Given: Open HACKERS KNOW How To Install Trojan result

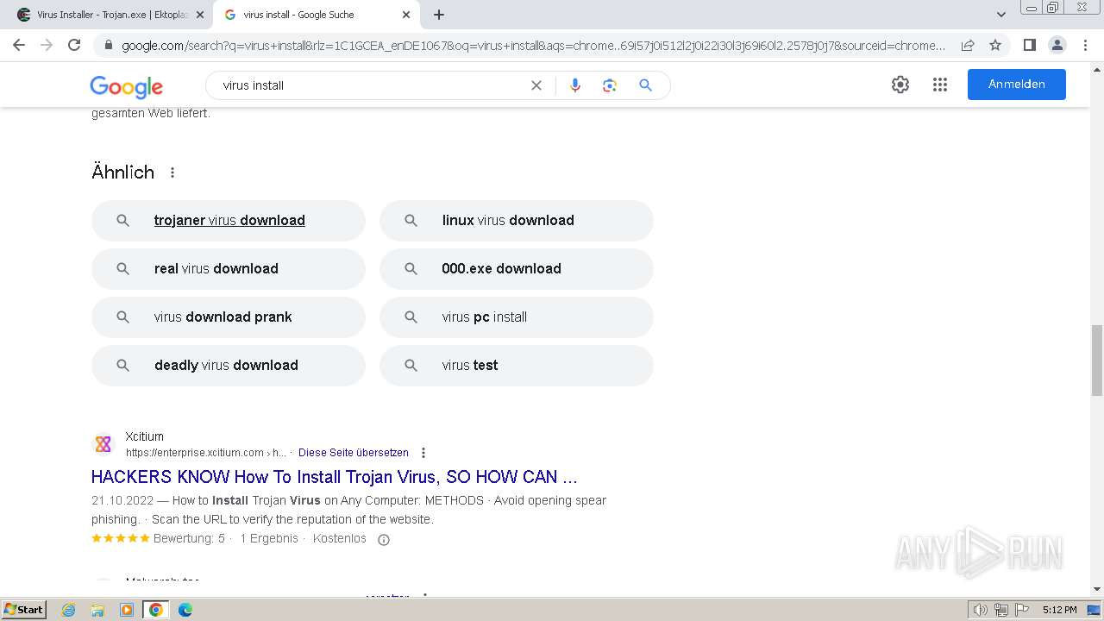Looking at the screenshot, I should click(x=335, y=477).
